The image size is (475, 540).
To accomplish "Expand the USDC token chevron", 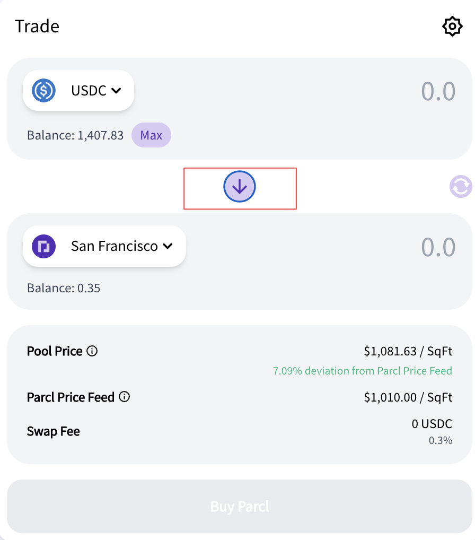I will [116, 91].
